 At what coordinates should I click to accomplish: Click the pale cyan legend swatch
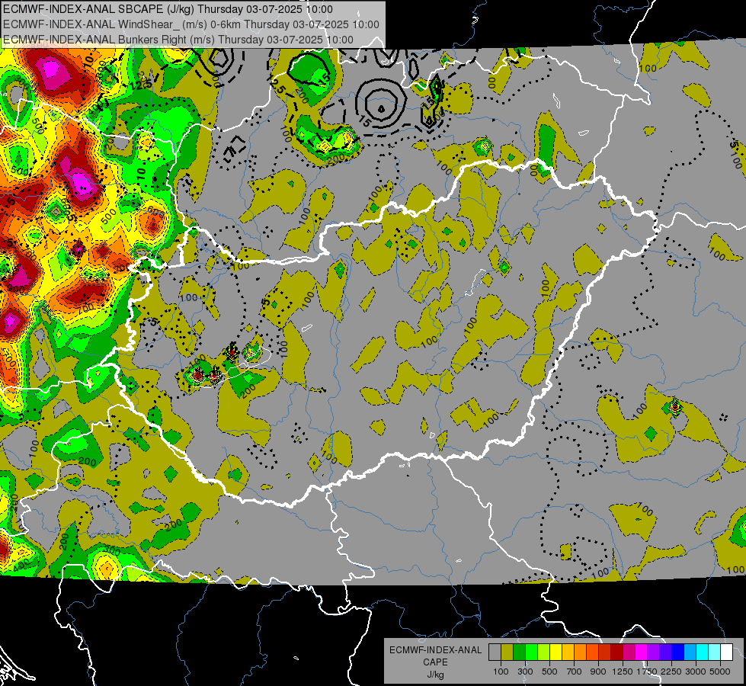715,652
